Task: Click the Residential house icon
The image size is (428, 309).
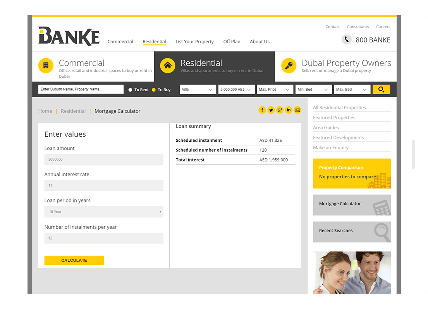Action: pyautogui.click(x=168, y=66)
